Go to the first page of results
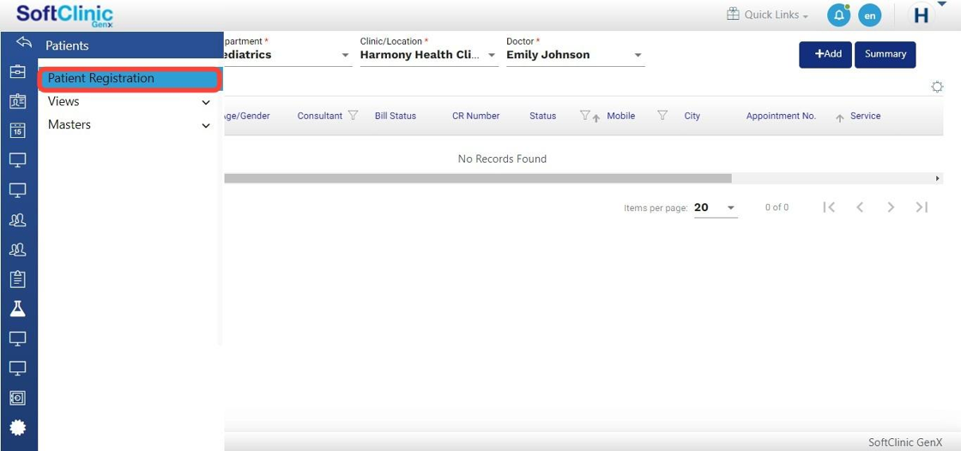 829,207
